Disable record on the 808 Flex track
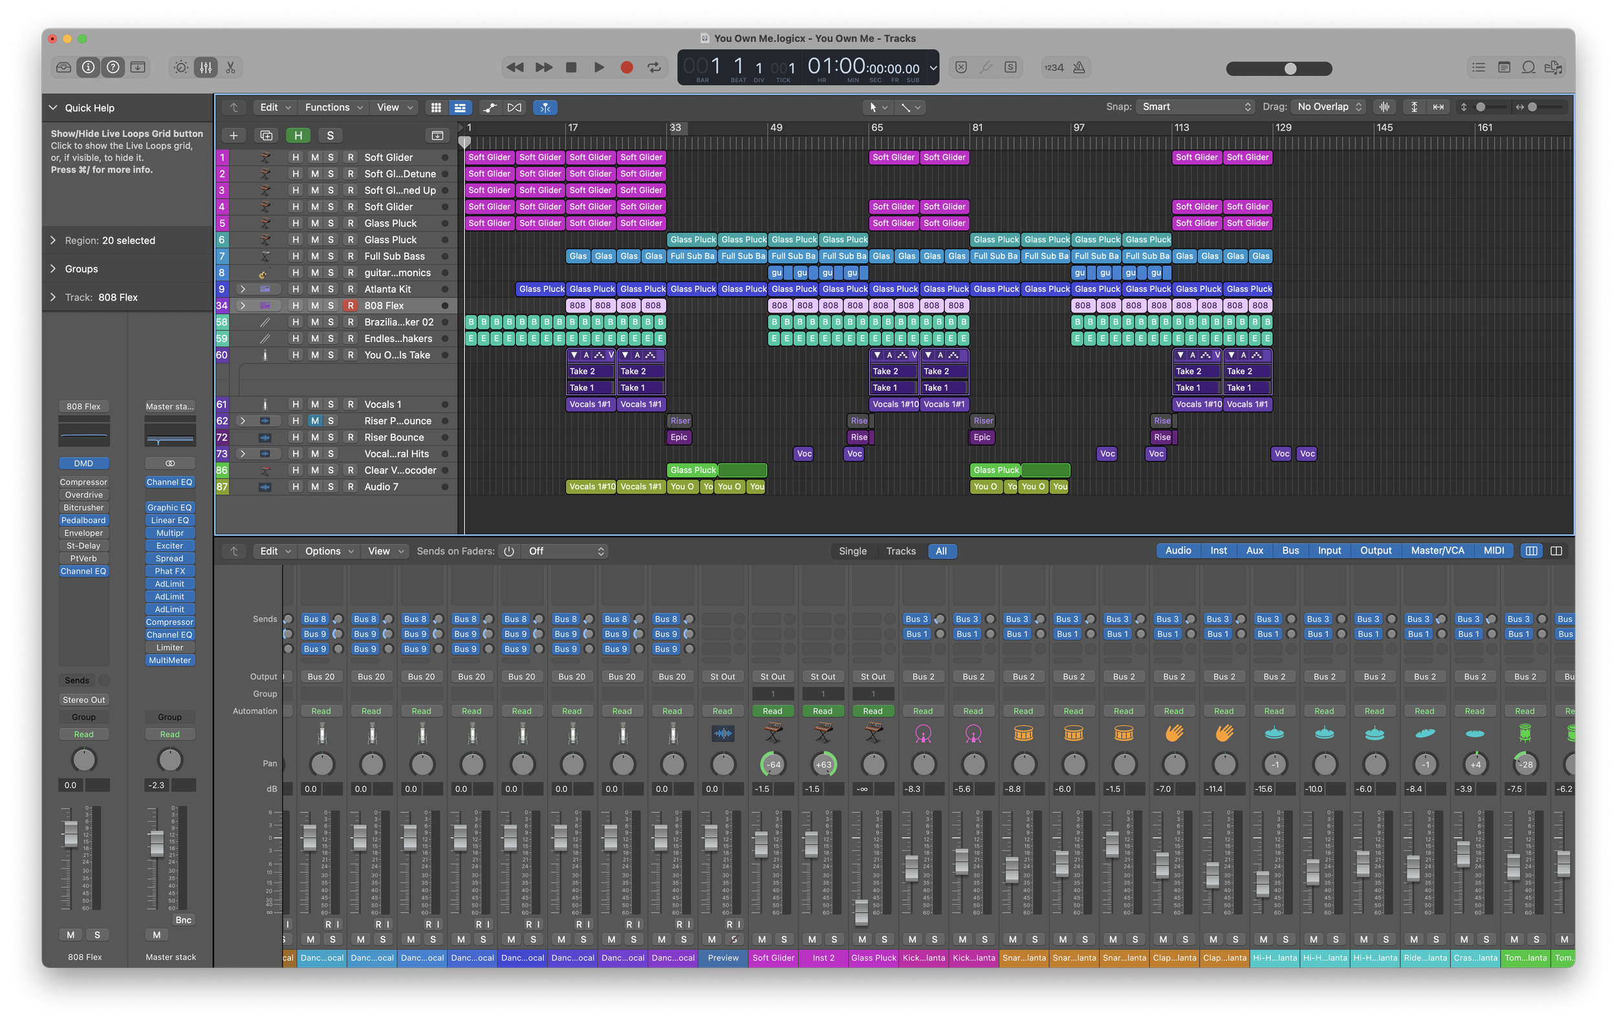This screenshot has height=1023, width=1617. tap(350, 305)
